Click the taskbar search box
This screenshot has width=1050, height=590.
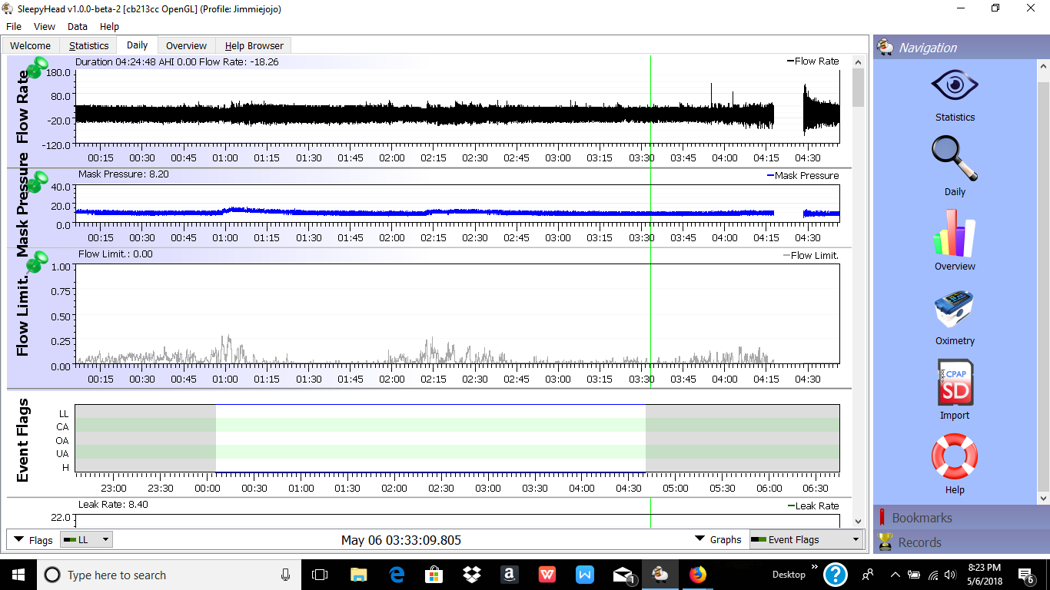169,575
